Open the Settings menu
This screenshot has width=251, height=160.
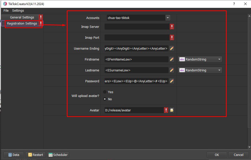18,10
